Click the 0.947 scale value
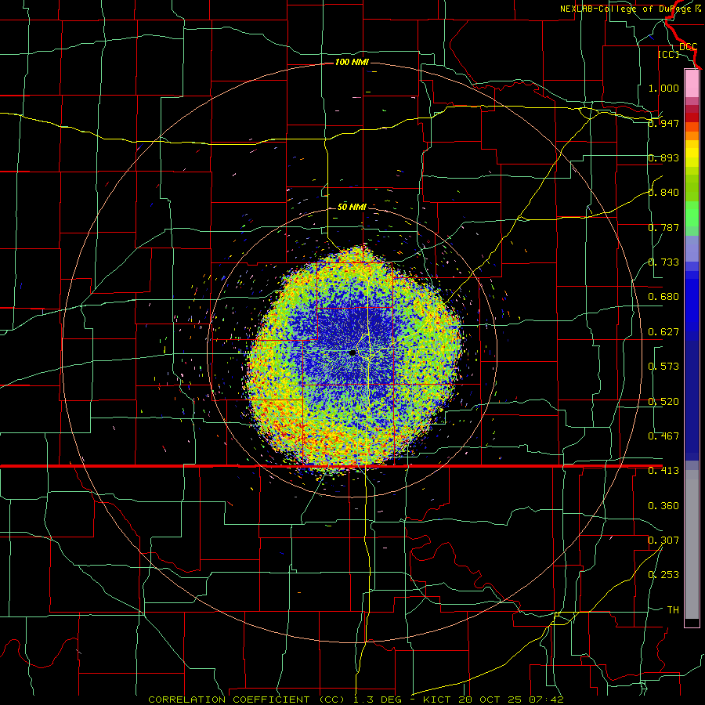Image resolution: width=705 pixels, height=705 pixels. (663, 123)
